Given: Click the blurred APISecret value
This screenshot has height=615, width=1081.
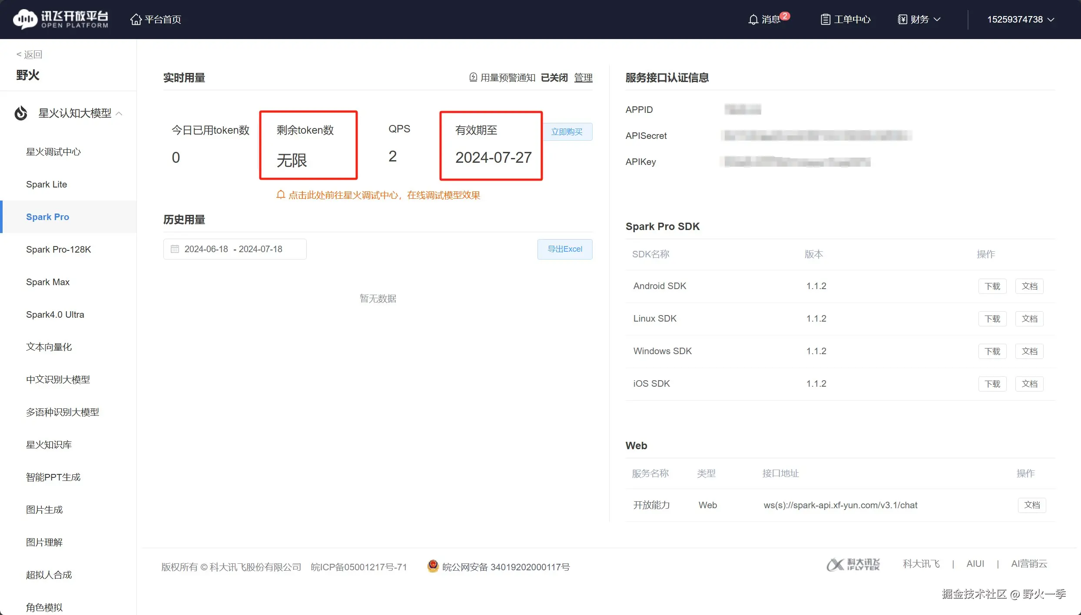Looking at the screenshot, I should (816, 135).
